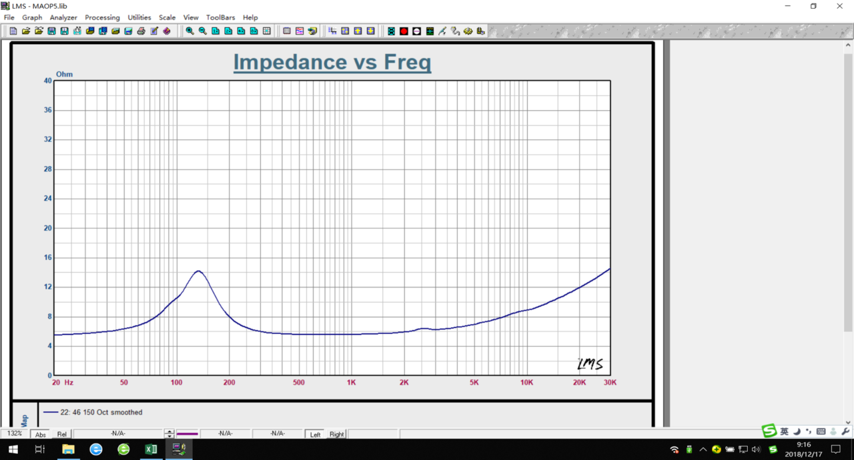Open the Analyzer menu

[x=63, y=17]
